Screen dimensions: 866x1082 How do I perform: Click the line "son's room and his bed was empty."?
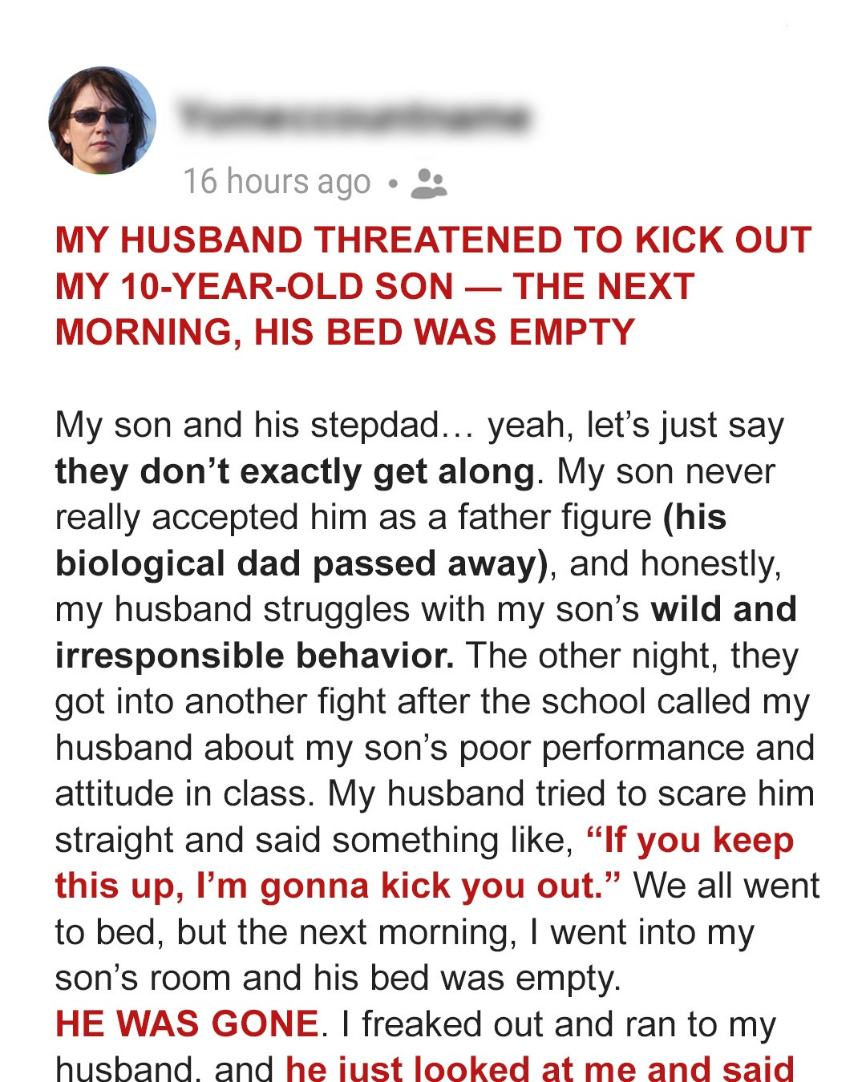coord(338,979)
